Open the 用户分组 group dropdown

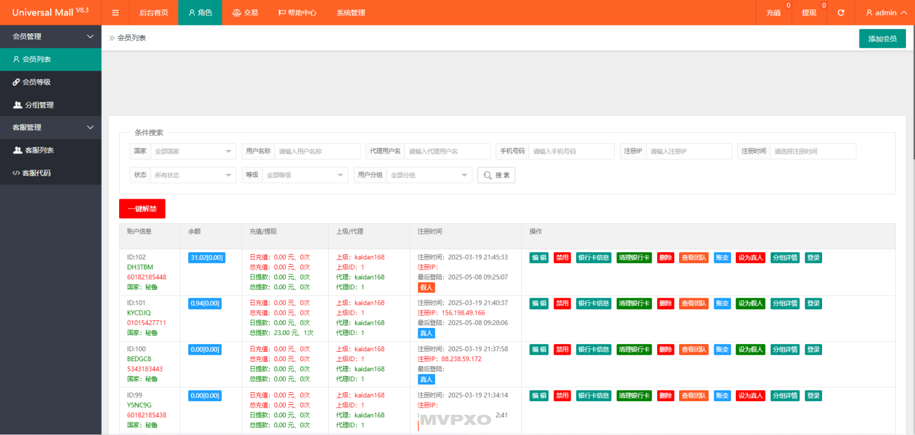click(x=429, y=175)
